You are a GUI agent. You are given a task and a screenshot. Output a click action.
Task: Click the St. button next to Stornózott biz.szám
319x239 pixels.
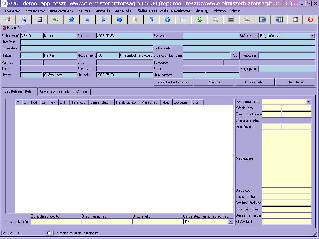click(x=235, y=55)
